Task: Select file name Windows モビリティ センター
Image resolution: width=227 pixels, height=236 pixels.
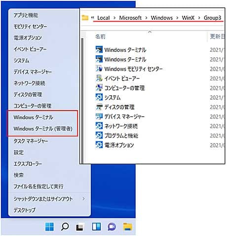Action: (134, 69)
